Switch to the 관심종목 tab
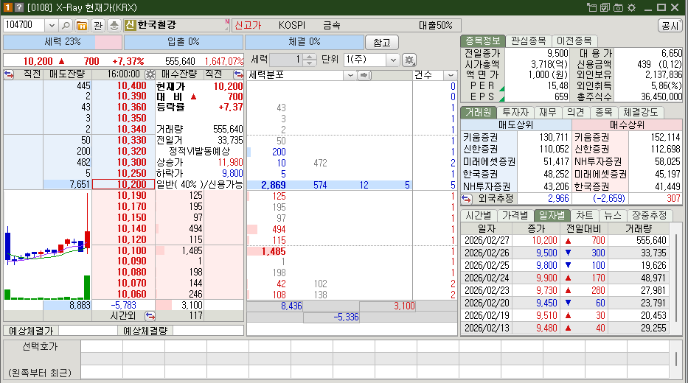688x383 pixels. [528, 41]
